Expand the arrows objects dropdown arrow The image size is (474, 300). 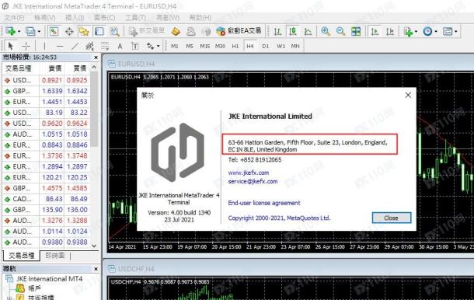point(158,47)
